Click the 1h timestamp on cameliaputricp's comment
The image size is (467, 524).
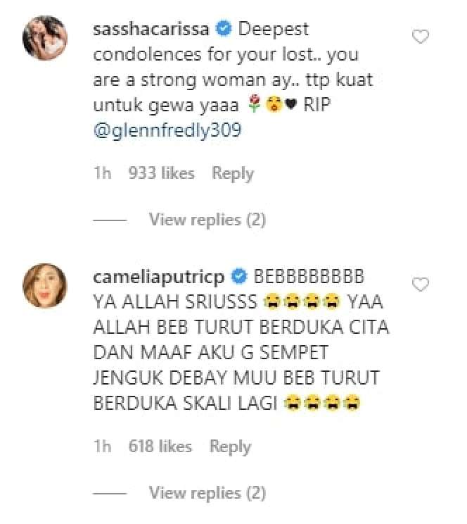[102, 447]
